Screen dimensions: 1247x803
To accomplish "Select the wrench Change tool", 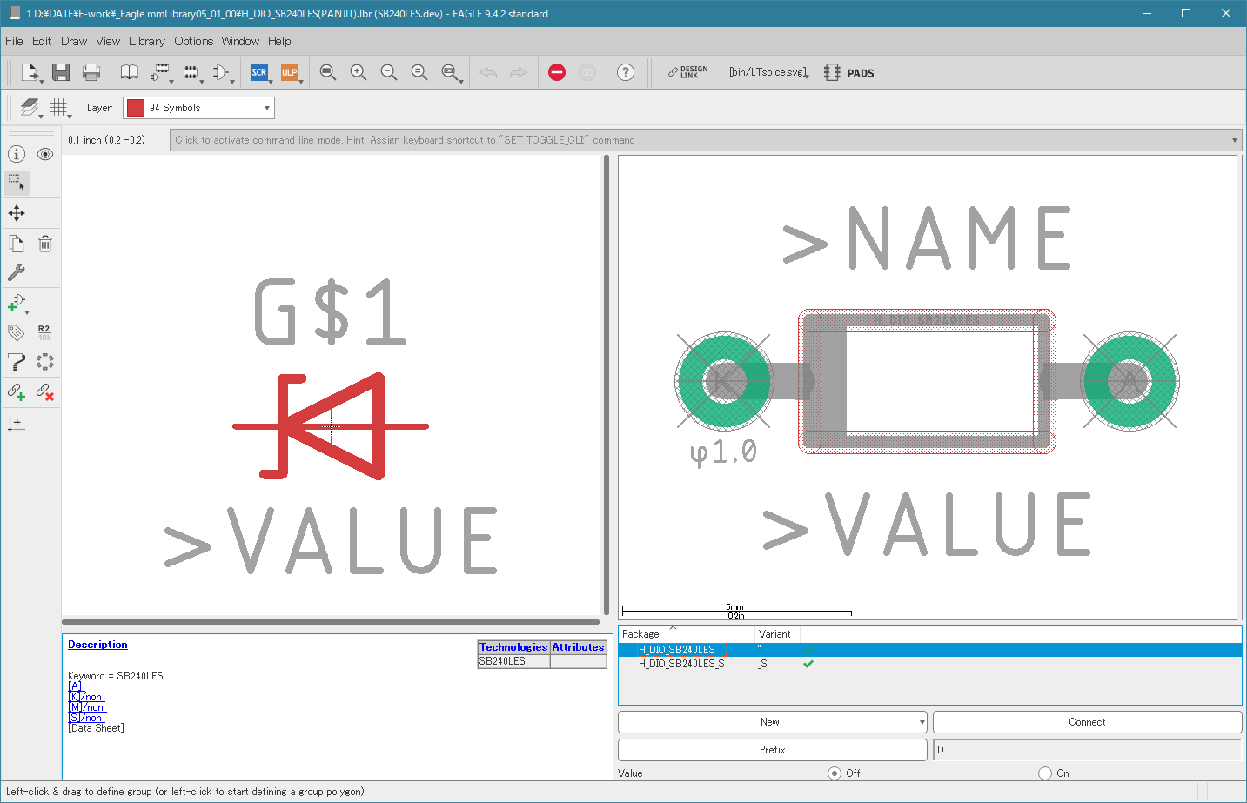I will 17,272.
